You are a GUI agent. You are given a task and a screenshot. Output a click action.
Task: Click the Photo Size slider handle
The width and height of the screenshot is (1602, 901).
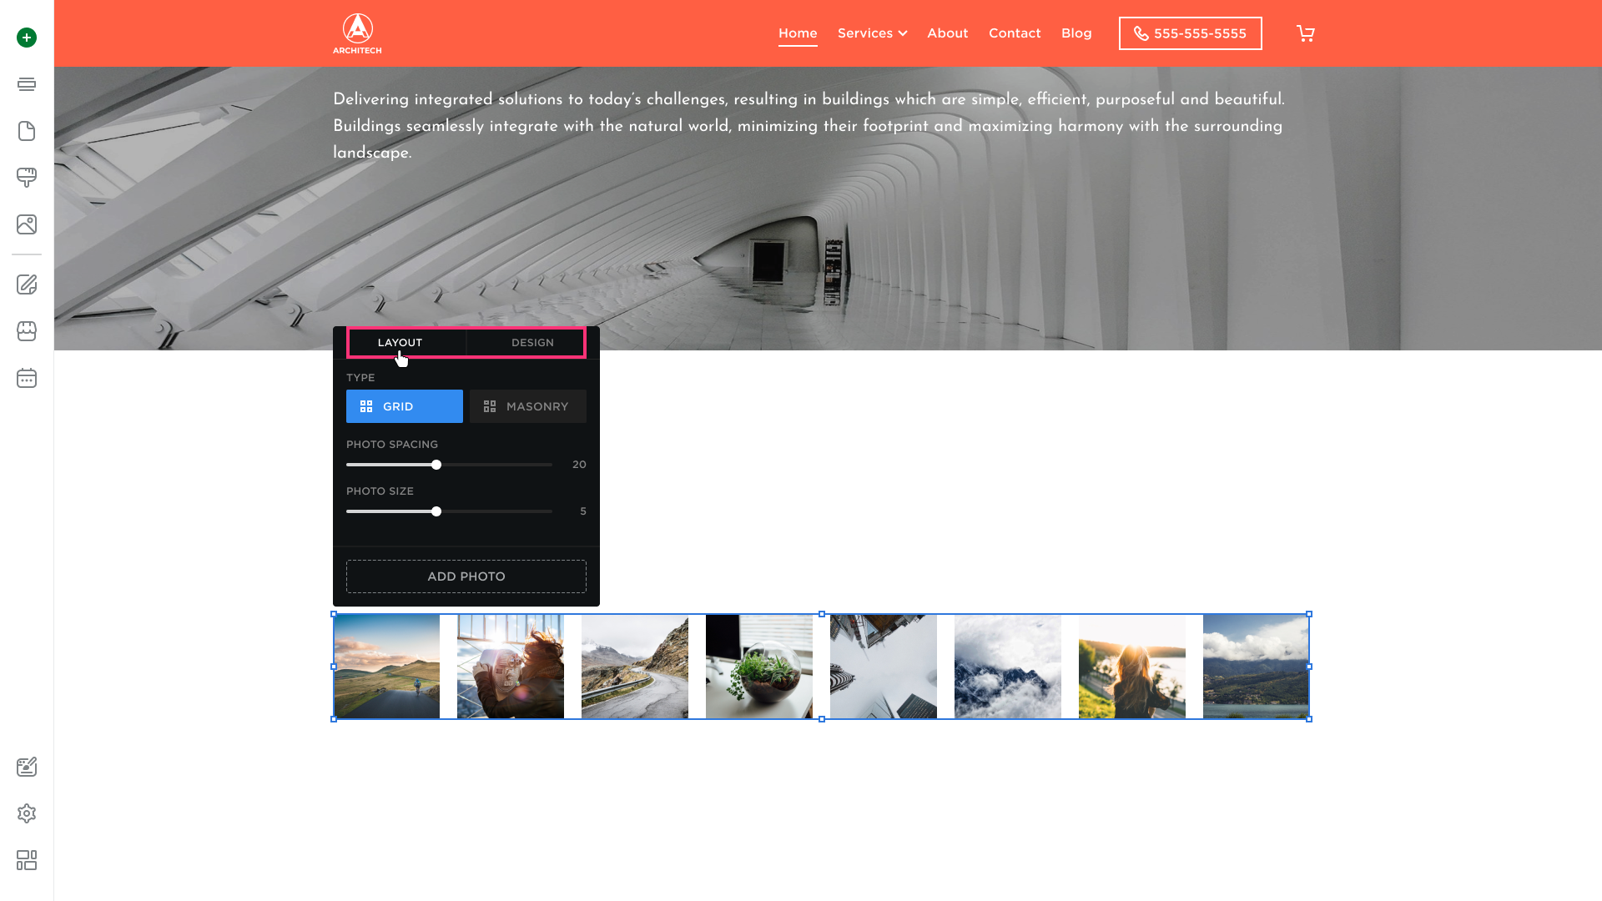436,511
